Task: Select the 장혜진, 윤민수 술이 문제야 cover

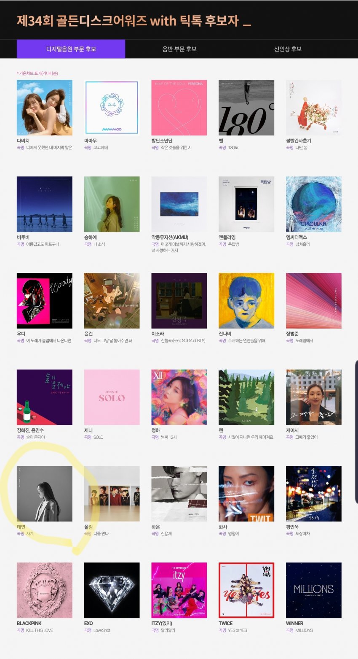Action: pos(45,397)
